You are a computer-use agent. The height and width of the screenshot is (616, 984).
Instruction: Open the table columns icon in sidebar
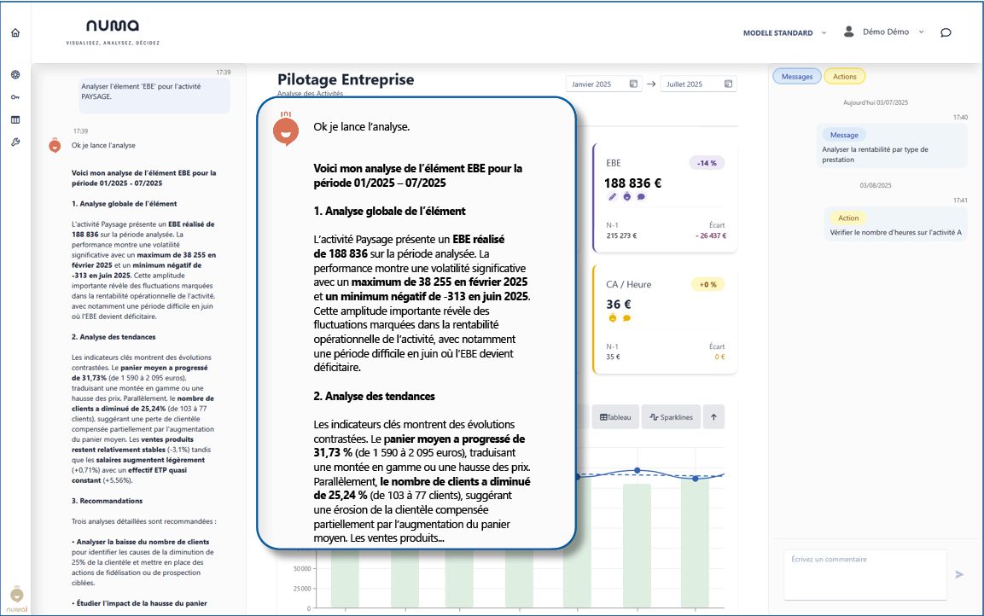point(15,119)
